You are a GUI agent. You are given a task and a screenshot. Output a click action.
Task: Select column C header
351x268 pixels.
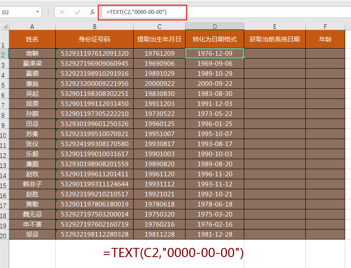(160, 27)
